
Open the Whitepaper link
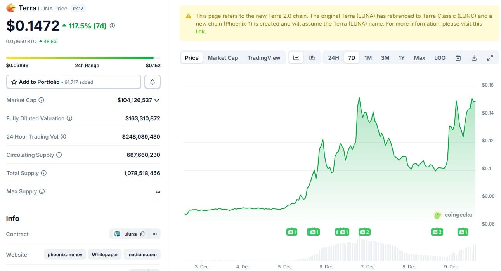105,255
